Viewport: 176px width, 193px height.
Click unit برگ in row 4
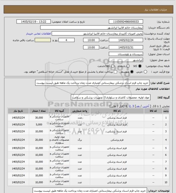[80, 140]
